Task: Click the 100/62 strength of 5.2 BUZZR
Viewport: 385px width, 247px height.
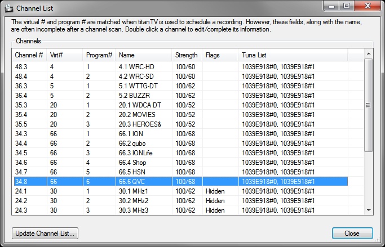Action: pyautogui.click(x=185, y=96)
